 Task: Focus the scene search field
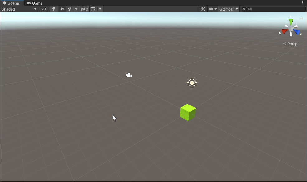274,9
